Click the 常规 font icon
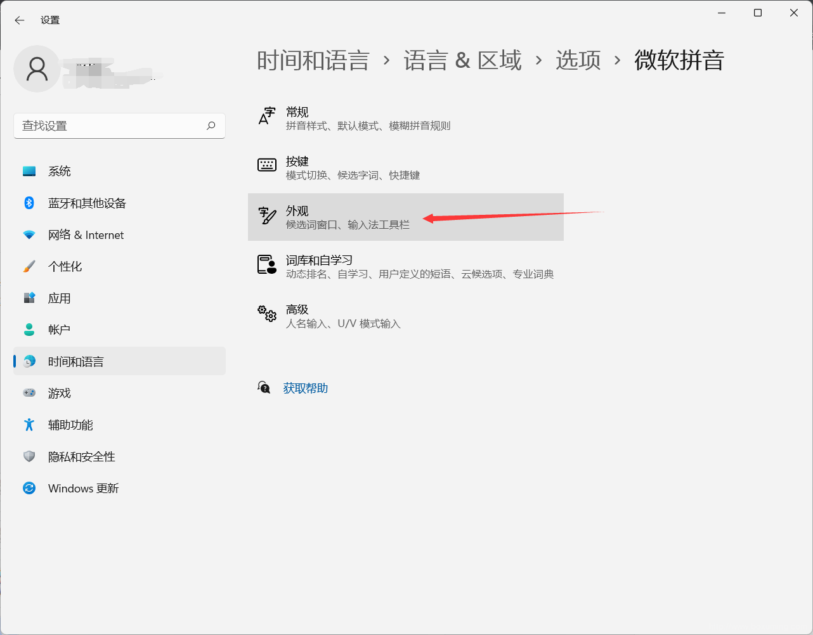Screen dimensions: 813x635 [x=267, y=117]
